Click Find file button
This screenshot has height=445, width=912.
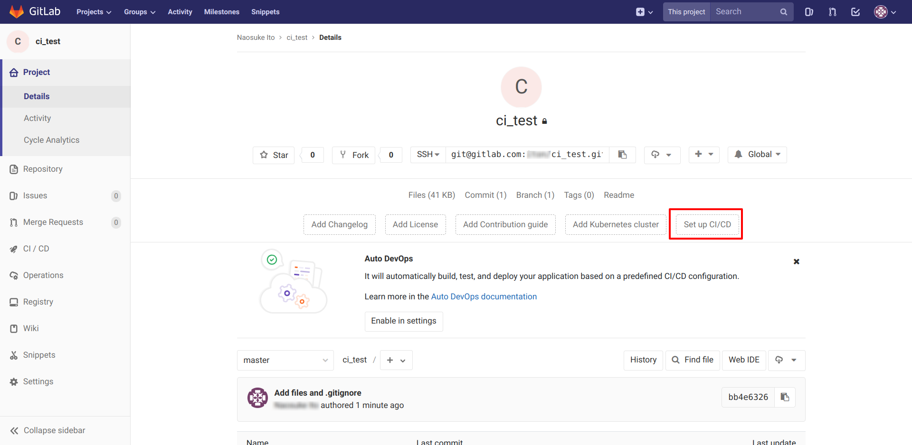pos(693,360)
